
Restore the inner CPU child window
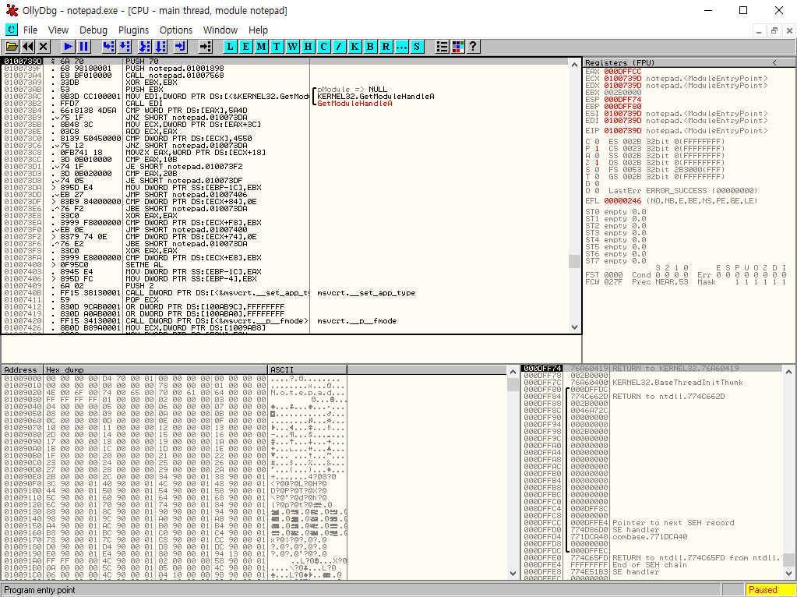click(774, 30)
